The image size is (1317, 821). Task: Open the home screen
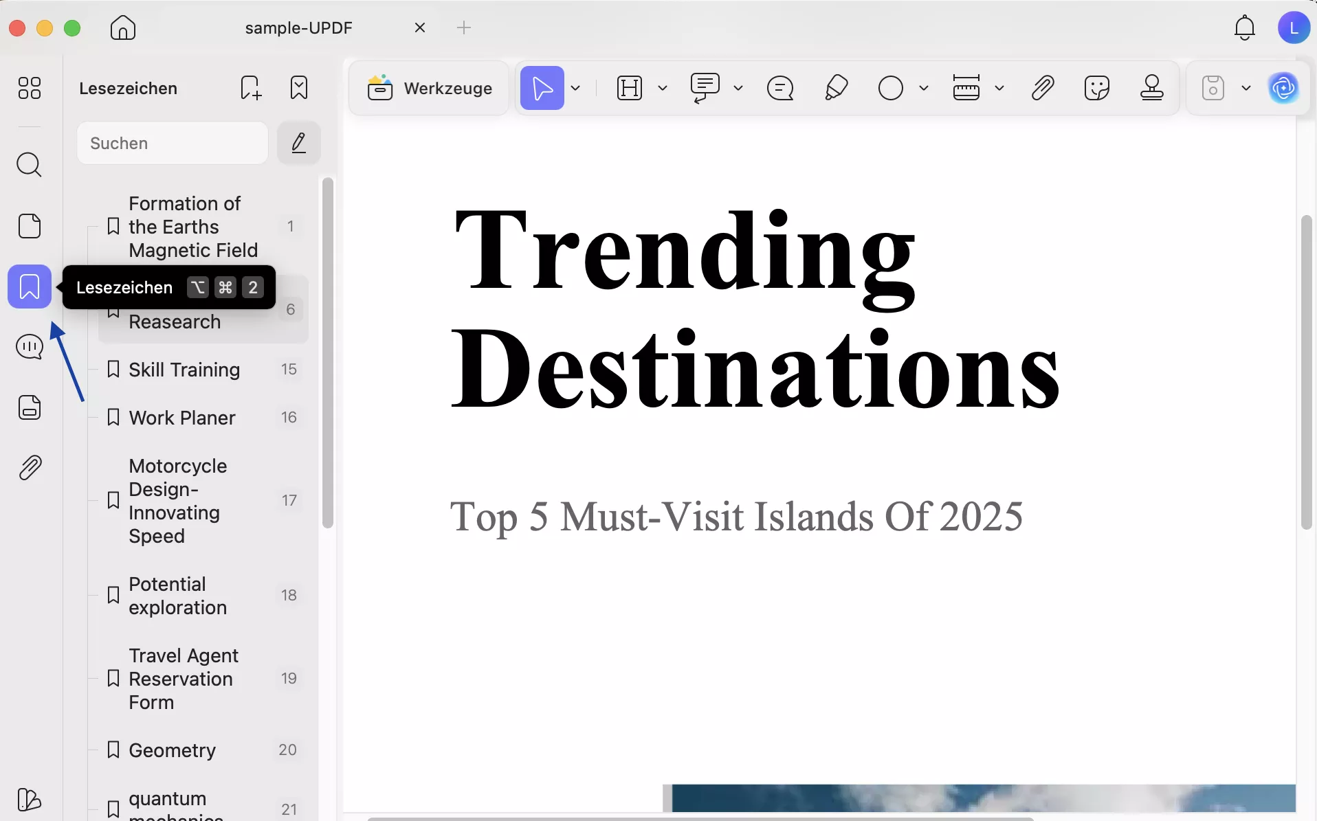coord(123,27)
